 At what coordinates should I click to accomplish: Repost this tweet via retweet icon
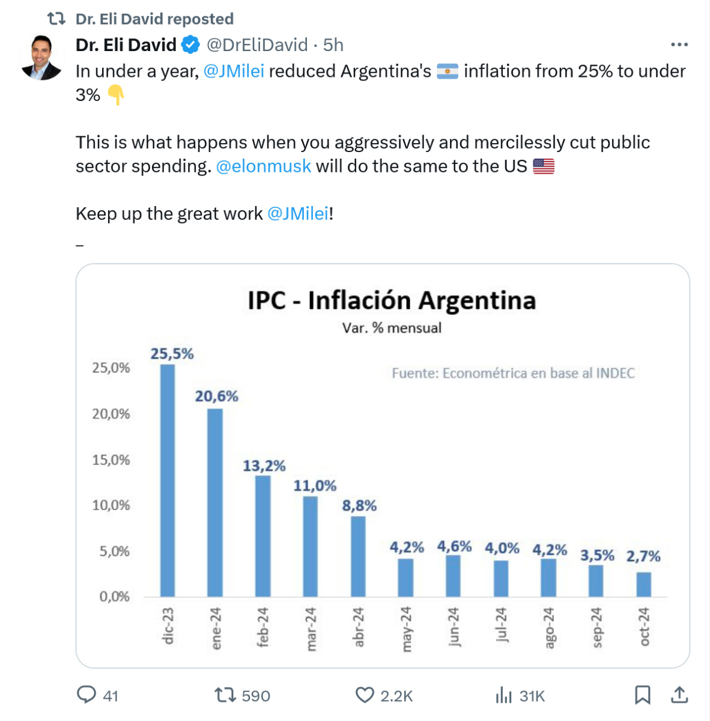pos(225,695)
